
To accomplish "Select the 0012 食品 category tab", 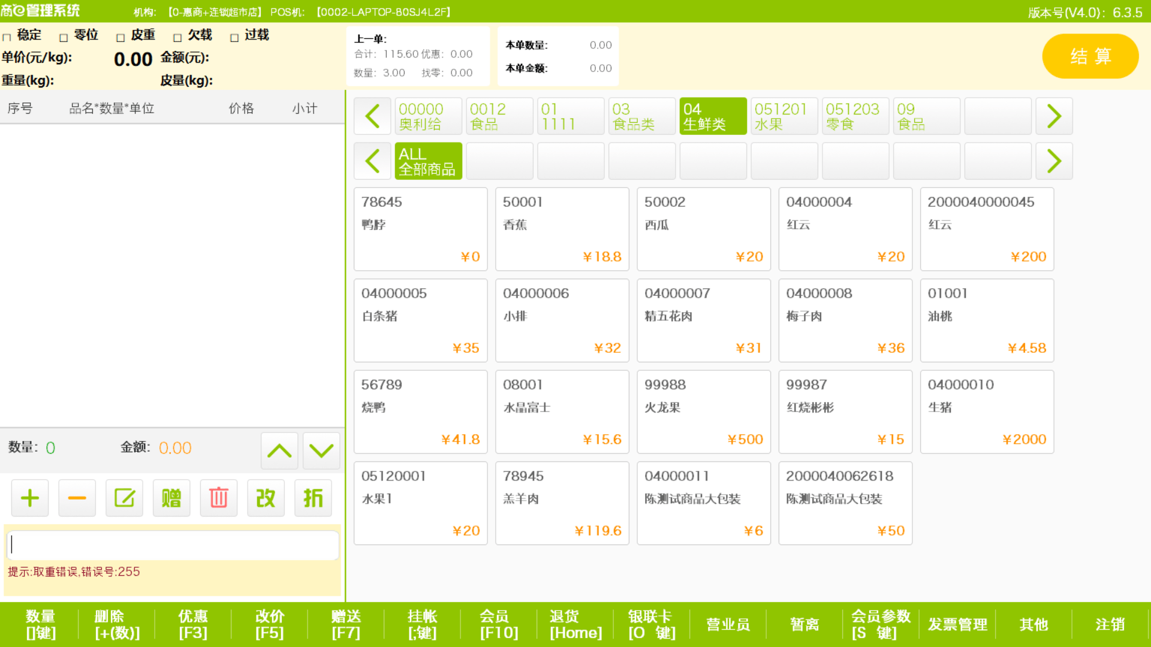I will tap(499, 116).
